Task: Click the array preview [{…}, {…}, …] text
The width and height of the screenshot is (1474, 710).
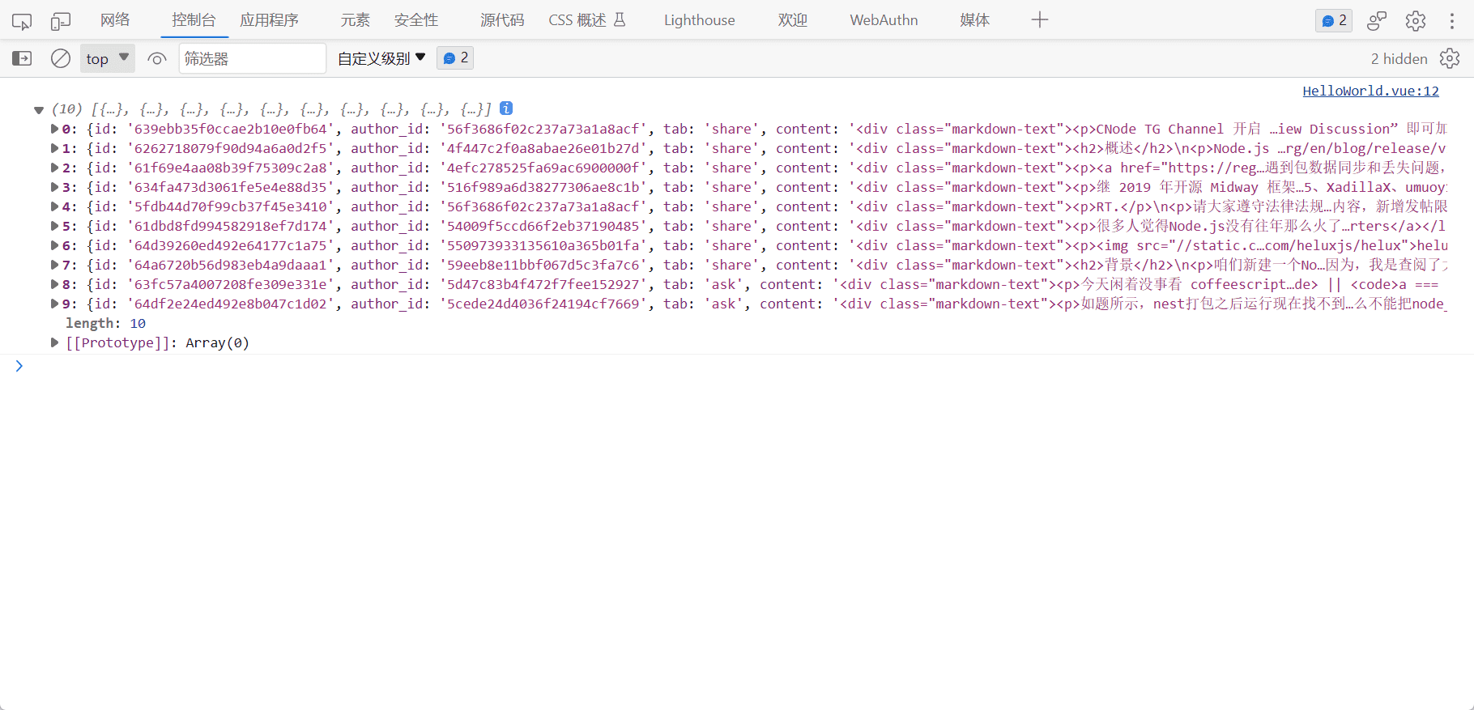Action: (x=292, y=108)
